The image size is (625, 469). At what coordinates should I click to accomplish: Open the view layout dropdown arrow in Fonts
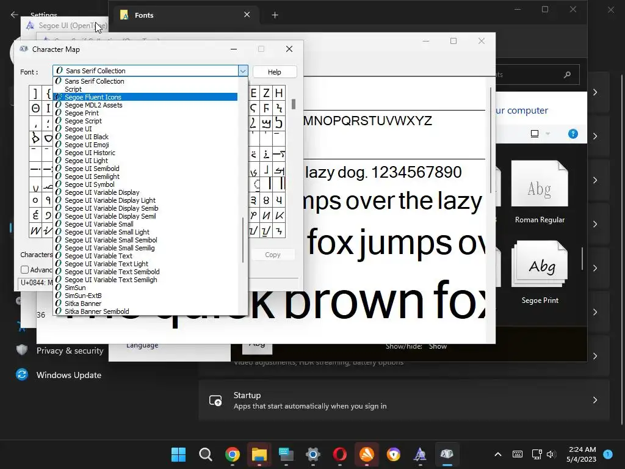547,134
